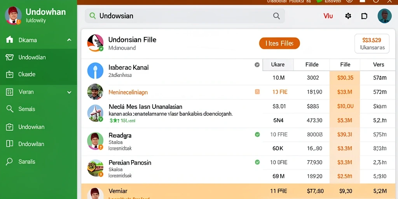398x199 pixels.
Task: Open settings gear in top bar
Action: pos(348,16)
